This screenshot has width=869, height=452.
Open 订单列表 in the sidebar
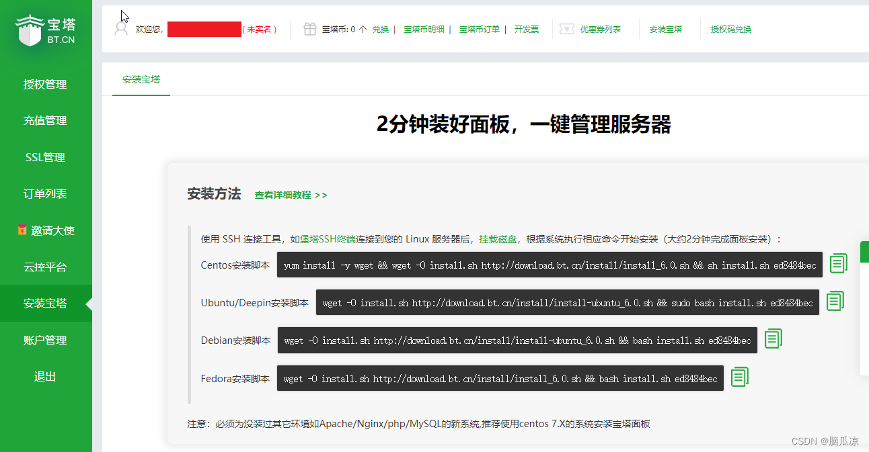45,193
